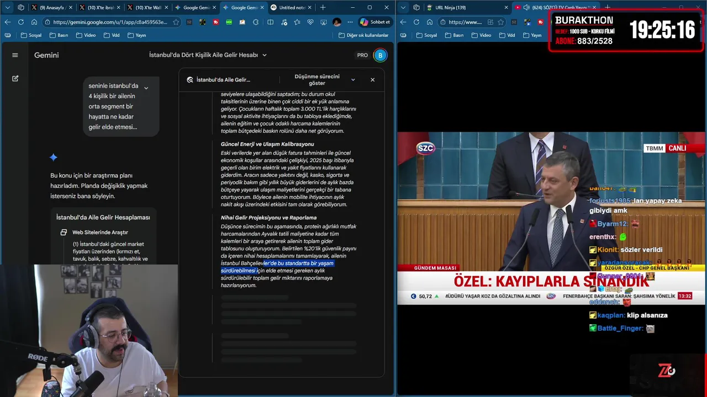Image resolution: width=707 pixels, height=397 pixels.
Task: Refresh the SÖZCÜ TV browser page
Action: (416, 22)
